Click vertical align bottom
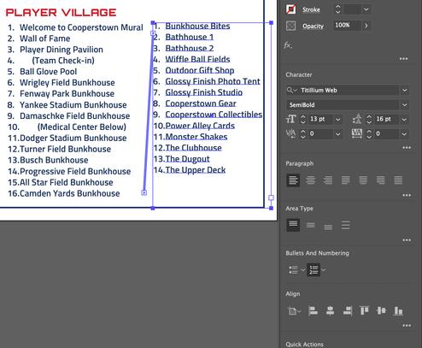 398,311
